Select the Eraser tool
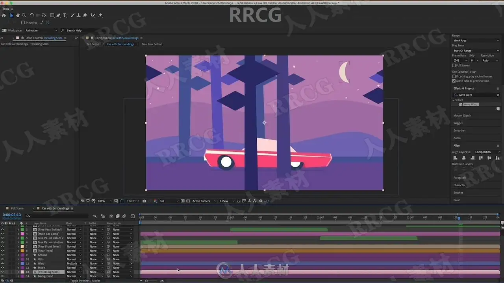Viewport: 504px width, 283px height. coord(85,15)
